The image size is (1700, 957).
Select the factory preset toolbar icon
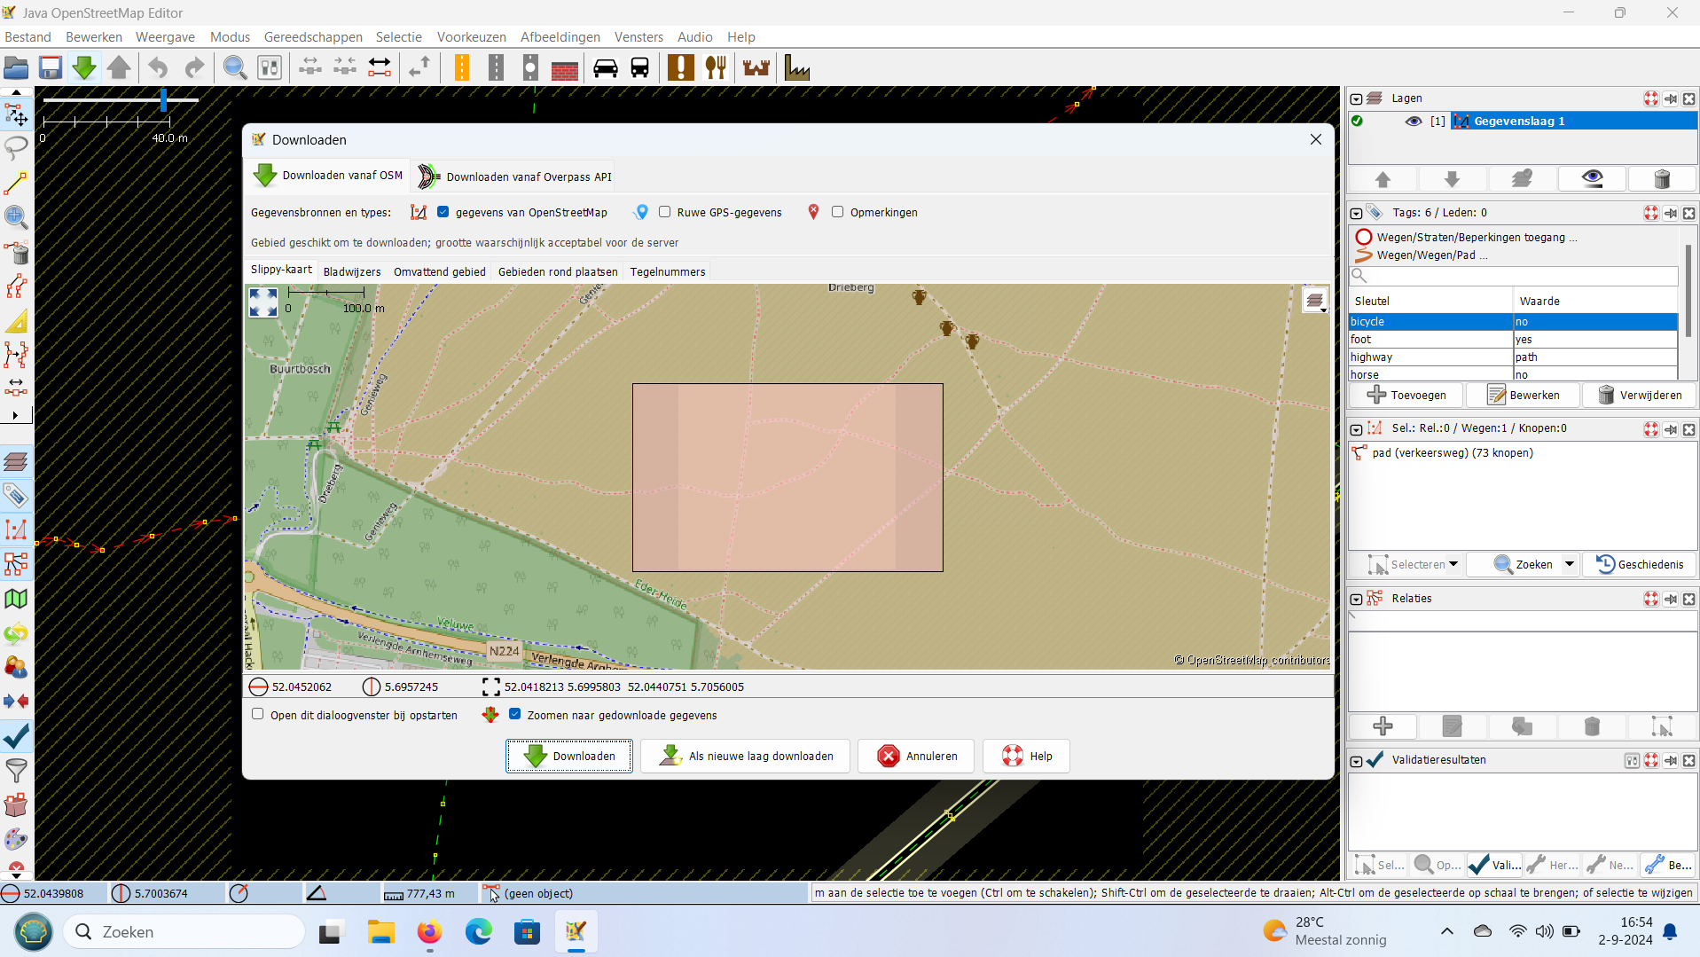click(x=796, y=68)
